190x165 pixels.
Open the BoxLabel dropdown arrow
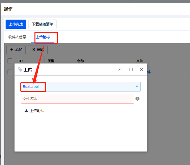point(137,87)
